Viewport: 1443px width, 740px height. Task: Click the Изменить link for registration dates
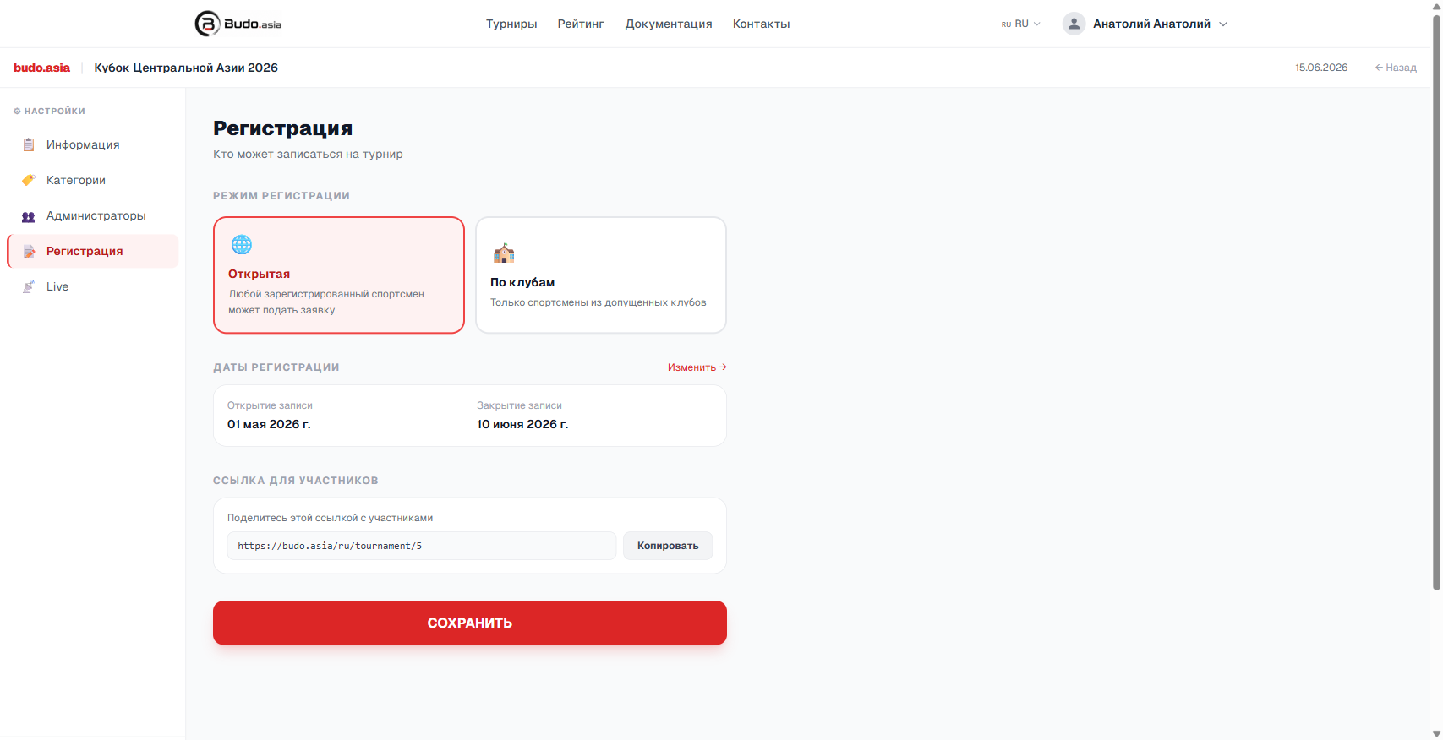point(697,367)
